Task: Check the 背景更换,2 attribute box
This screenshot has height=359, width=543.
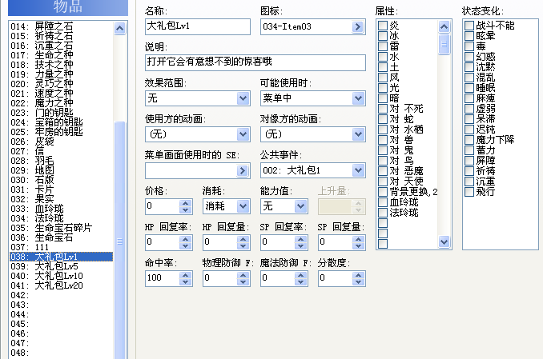Action: pos(383,192)
